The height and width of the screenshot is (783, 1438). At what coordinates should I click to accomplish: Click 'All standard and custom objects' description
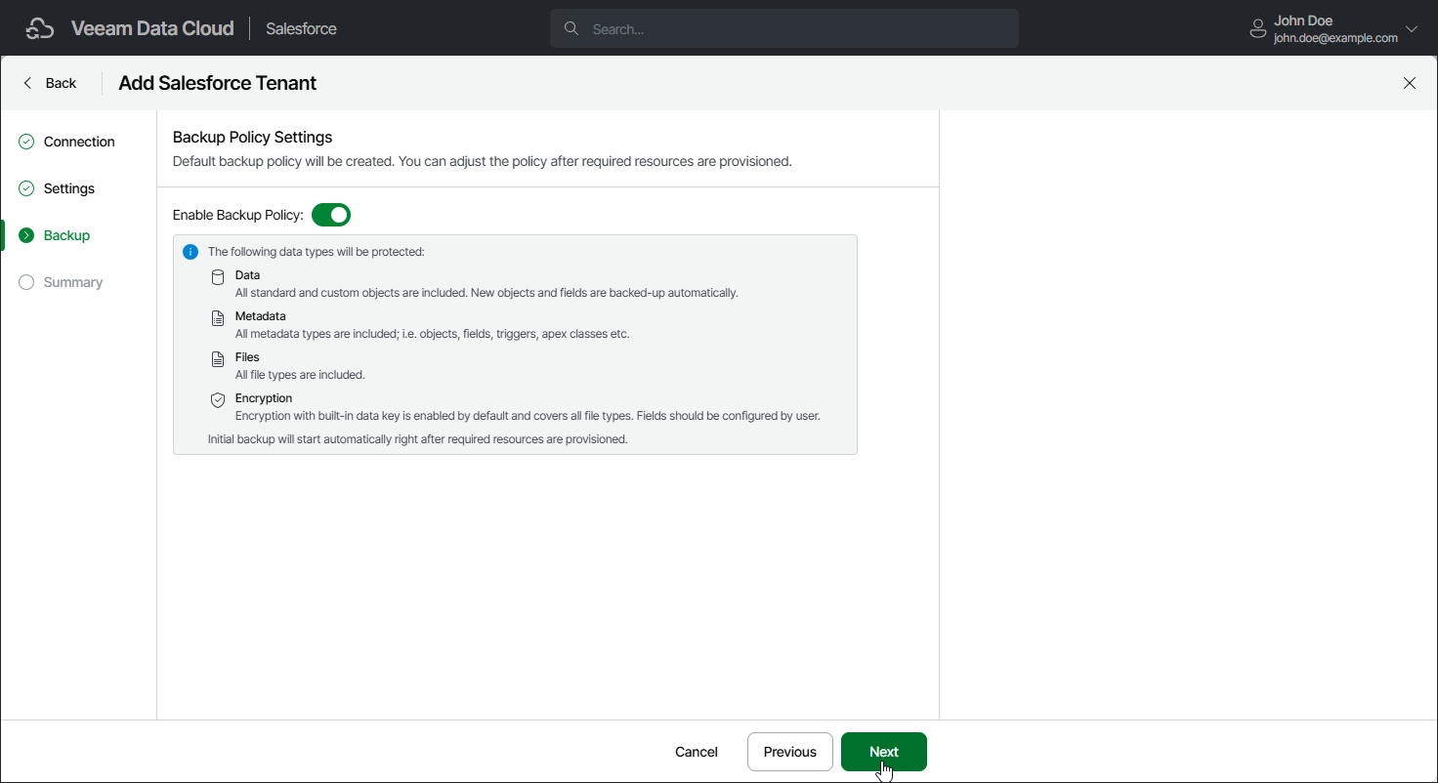click(x=486, y=293)
